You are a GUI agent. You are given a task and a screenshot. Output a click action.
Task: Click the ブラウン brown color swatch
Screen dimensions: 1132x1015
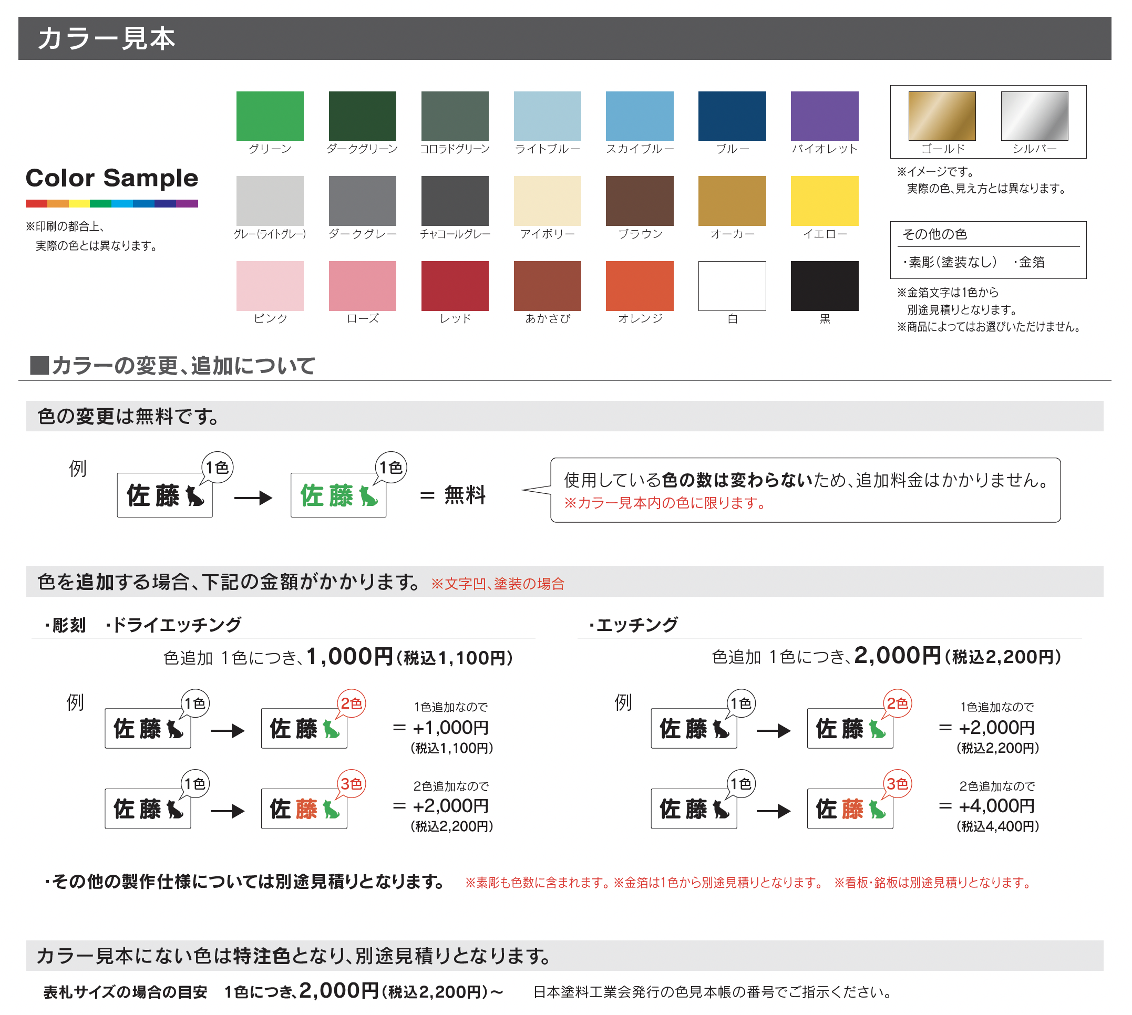pyautogui.click(x=640, y=201)
